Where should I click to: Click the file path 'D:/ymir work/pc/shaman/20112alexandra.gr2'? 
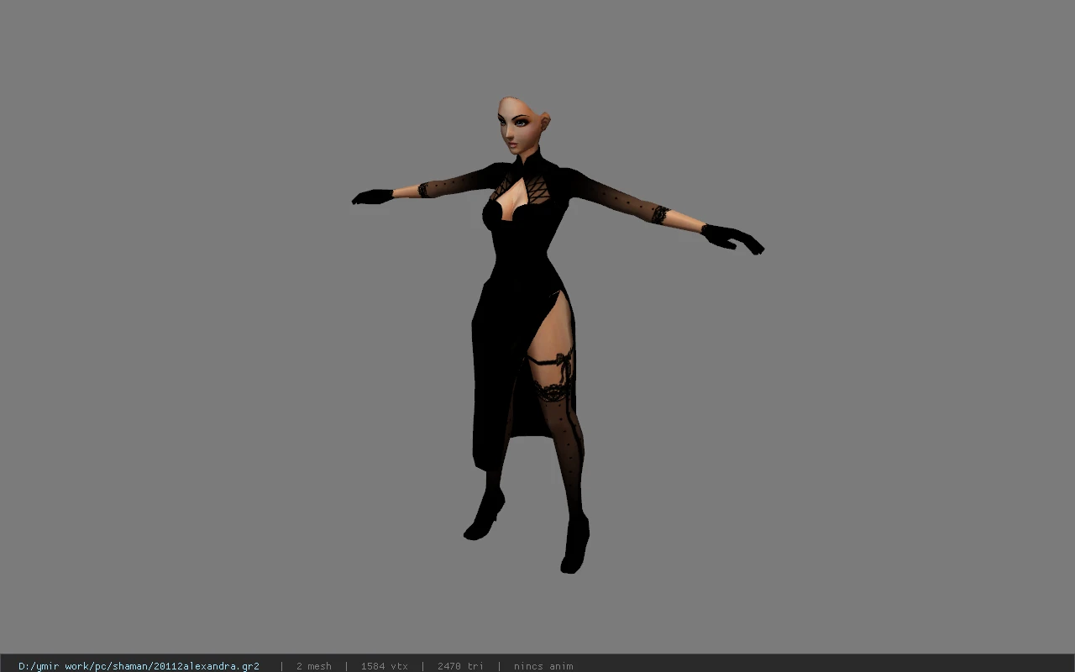[x=139, y=666]
